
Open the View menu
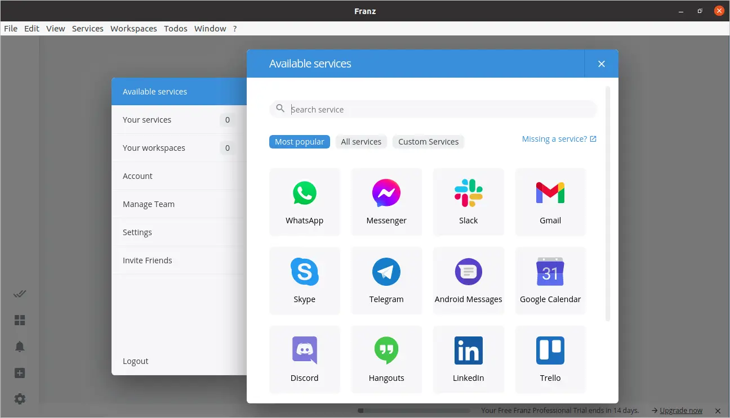[x=56, y=28]
